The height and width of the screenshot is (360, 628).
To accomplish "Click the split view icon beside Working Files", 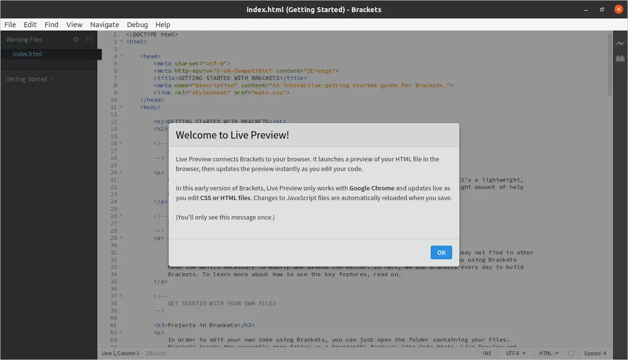I will tap(89, 40).
